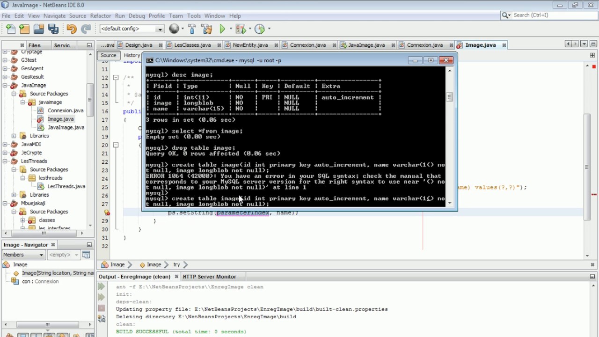Click the Build Project hammer icon
This screenshot has width=599, height=337.
pos(192,29)
